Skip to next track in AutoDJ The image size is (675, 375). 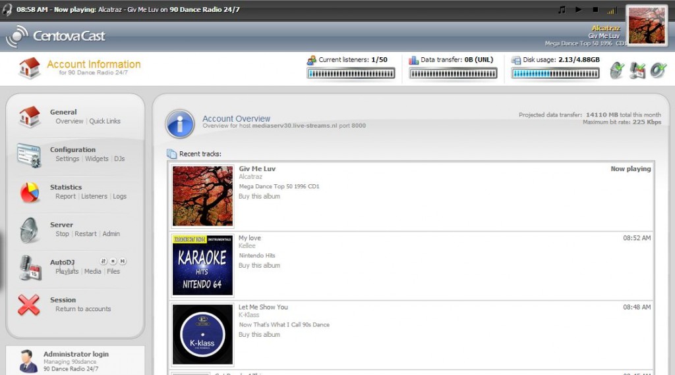122,261
